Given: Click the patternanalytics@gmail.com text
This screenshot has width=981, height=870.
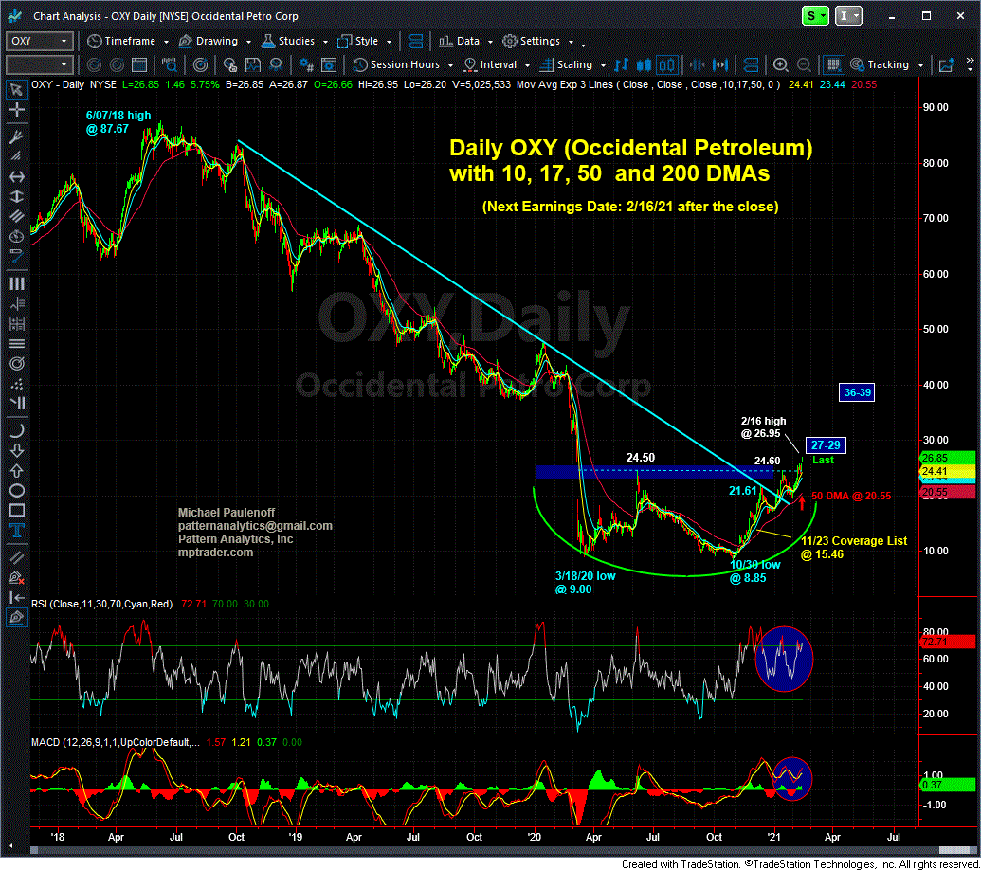Looking at the screenshot, I should (255, 526).
